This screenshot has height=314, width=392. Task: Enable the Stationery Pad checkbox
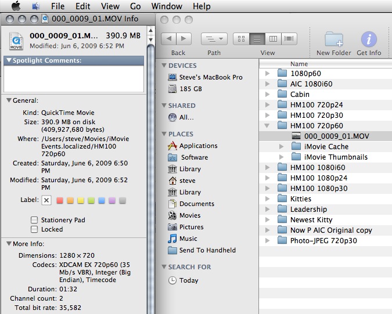(x=34, y=220)
